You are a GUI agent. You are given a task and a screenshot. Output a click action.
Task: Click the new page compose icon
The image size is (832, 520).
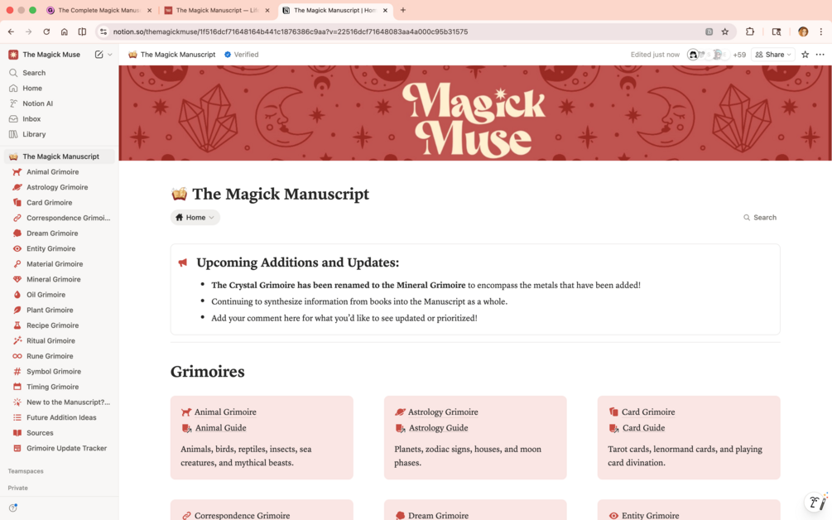pos(99,54)
